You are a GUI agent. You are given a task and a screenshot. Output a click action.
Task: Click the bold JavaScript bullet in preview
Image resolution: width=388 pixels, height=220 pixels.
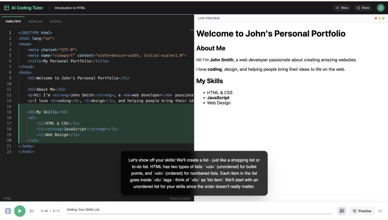218,98
